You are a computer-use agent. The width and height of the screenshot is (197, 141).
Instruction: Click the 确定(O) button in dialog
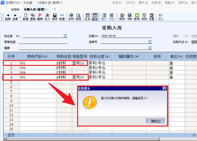click(x=155, y=121)
